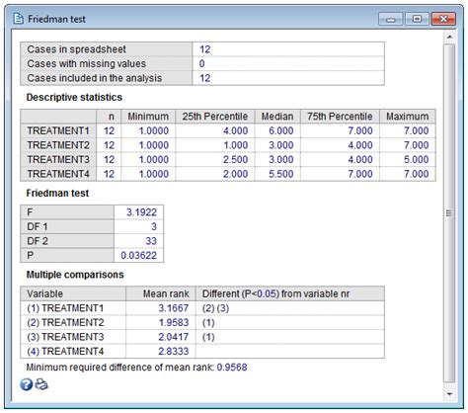The image size is (468, 413).
Task: Open the help question-mark icon
Action: click(27, 384)
